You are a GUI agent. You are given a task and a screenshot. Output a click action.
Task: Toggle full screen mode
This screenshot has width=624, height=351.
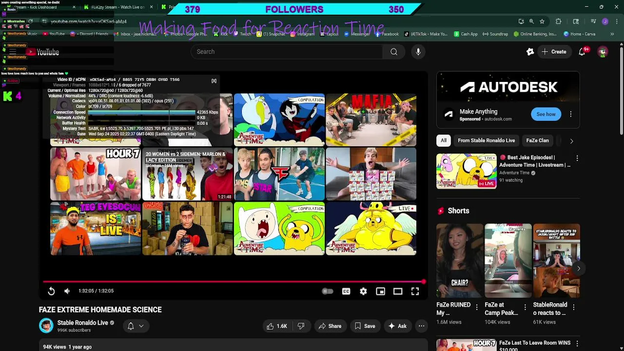coord(415,291)
